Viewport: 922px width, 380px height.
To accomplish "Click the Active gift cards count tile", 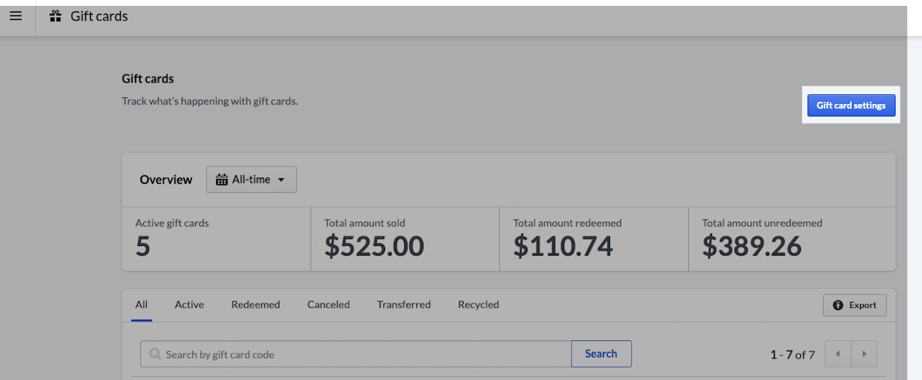I will tap(216, 239).
